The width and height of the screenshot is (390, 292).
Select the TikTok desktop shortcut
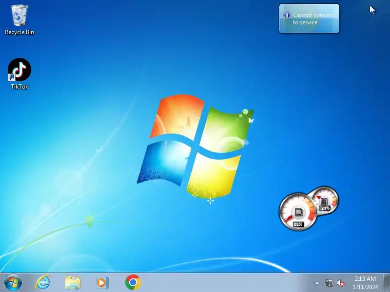point(19,73)
